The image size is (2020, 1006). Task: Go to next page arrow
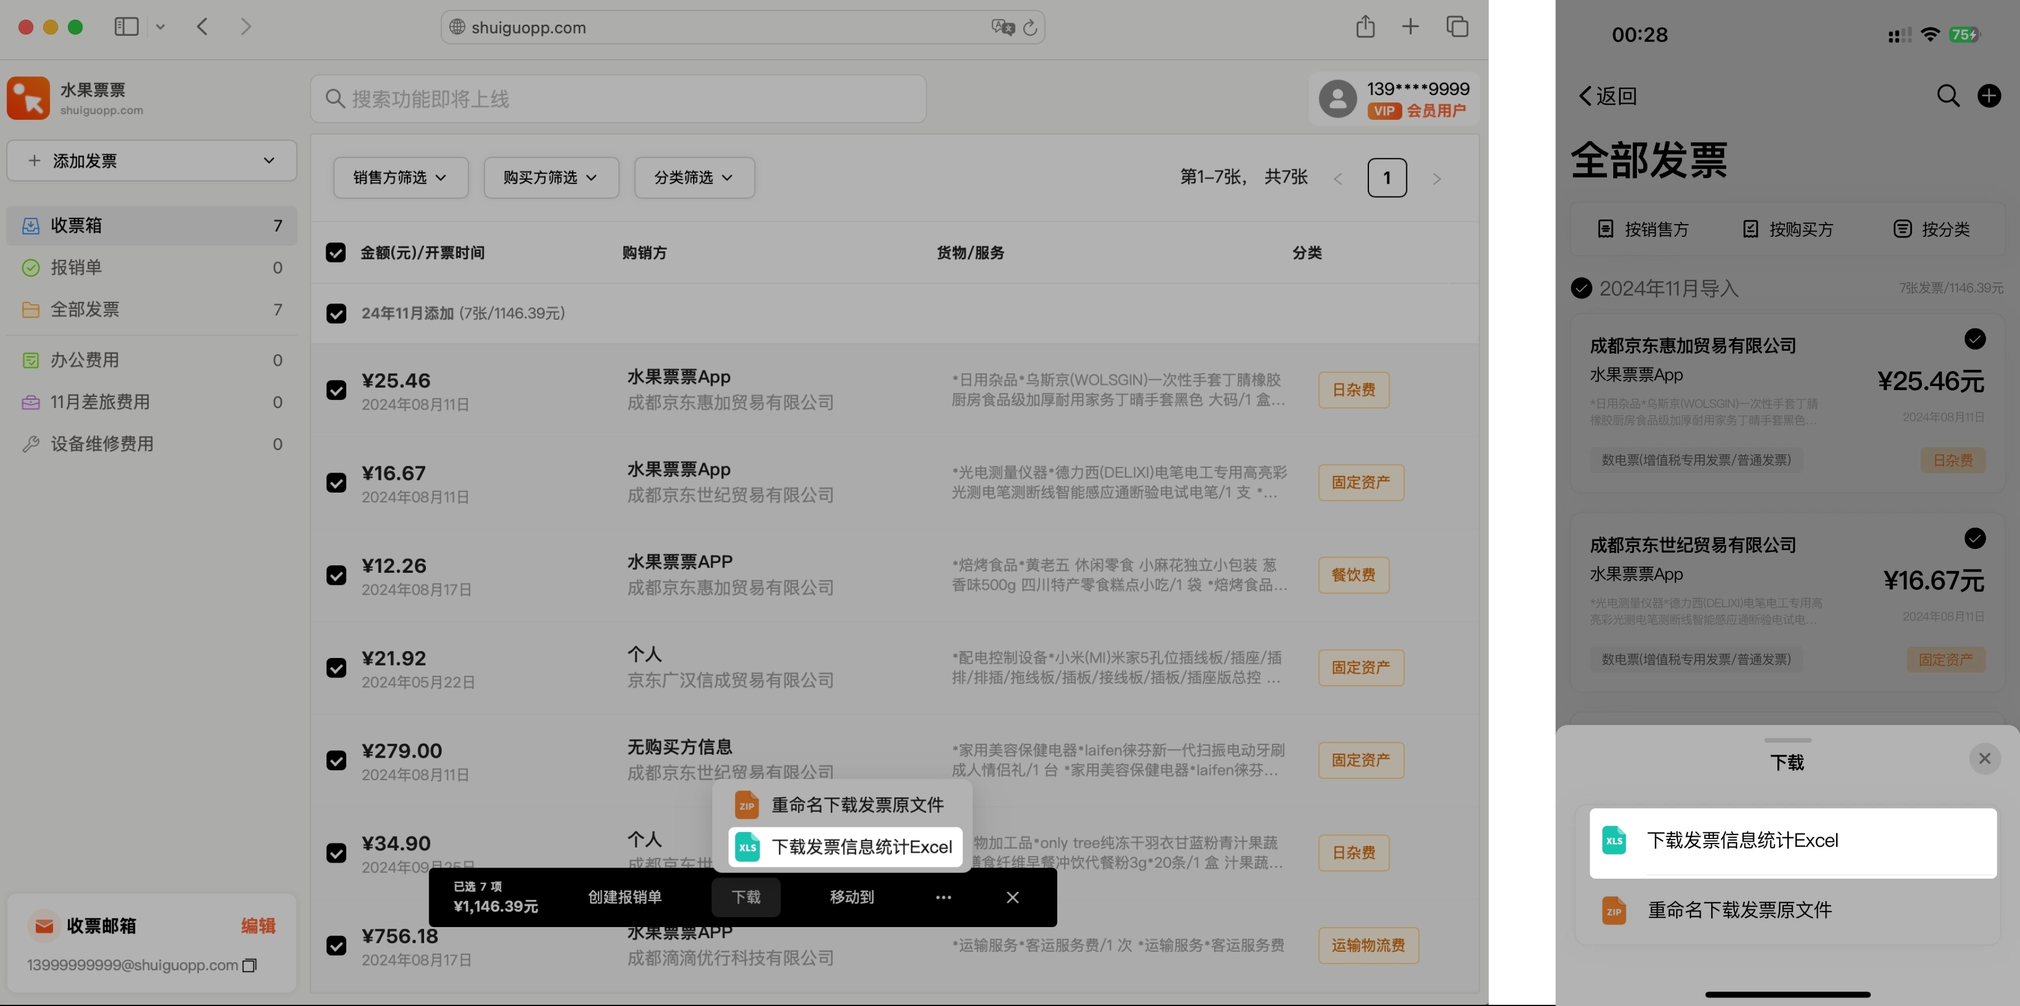coord(1436,179)
